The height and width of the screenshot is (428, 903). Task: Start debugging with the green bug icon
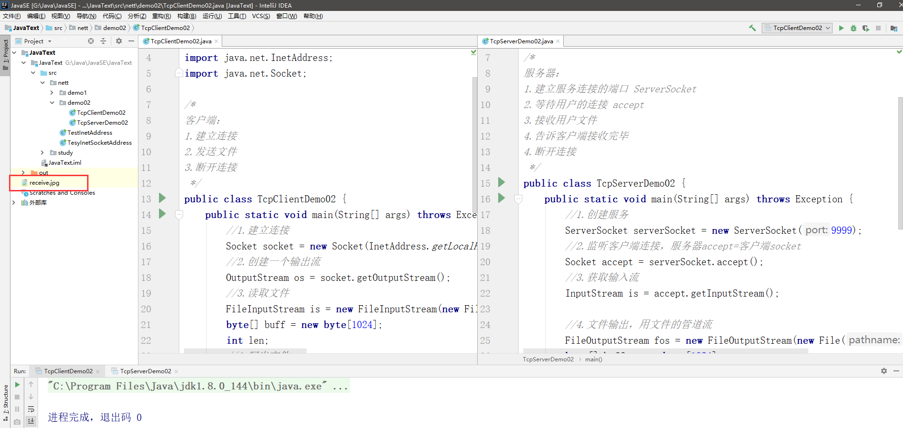854,28
